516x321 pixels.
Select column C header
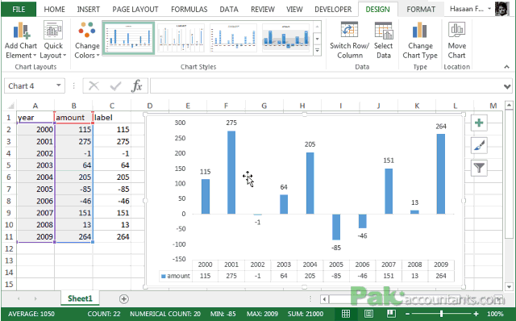click(x=112, y=106)
